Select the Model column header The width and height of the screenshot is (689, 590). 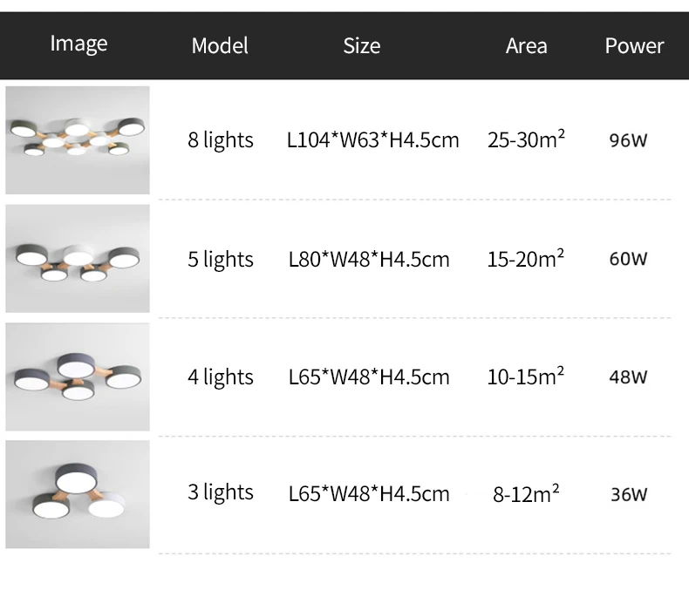click(x=220, y=45)
